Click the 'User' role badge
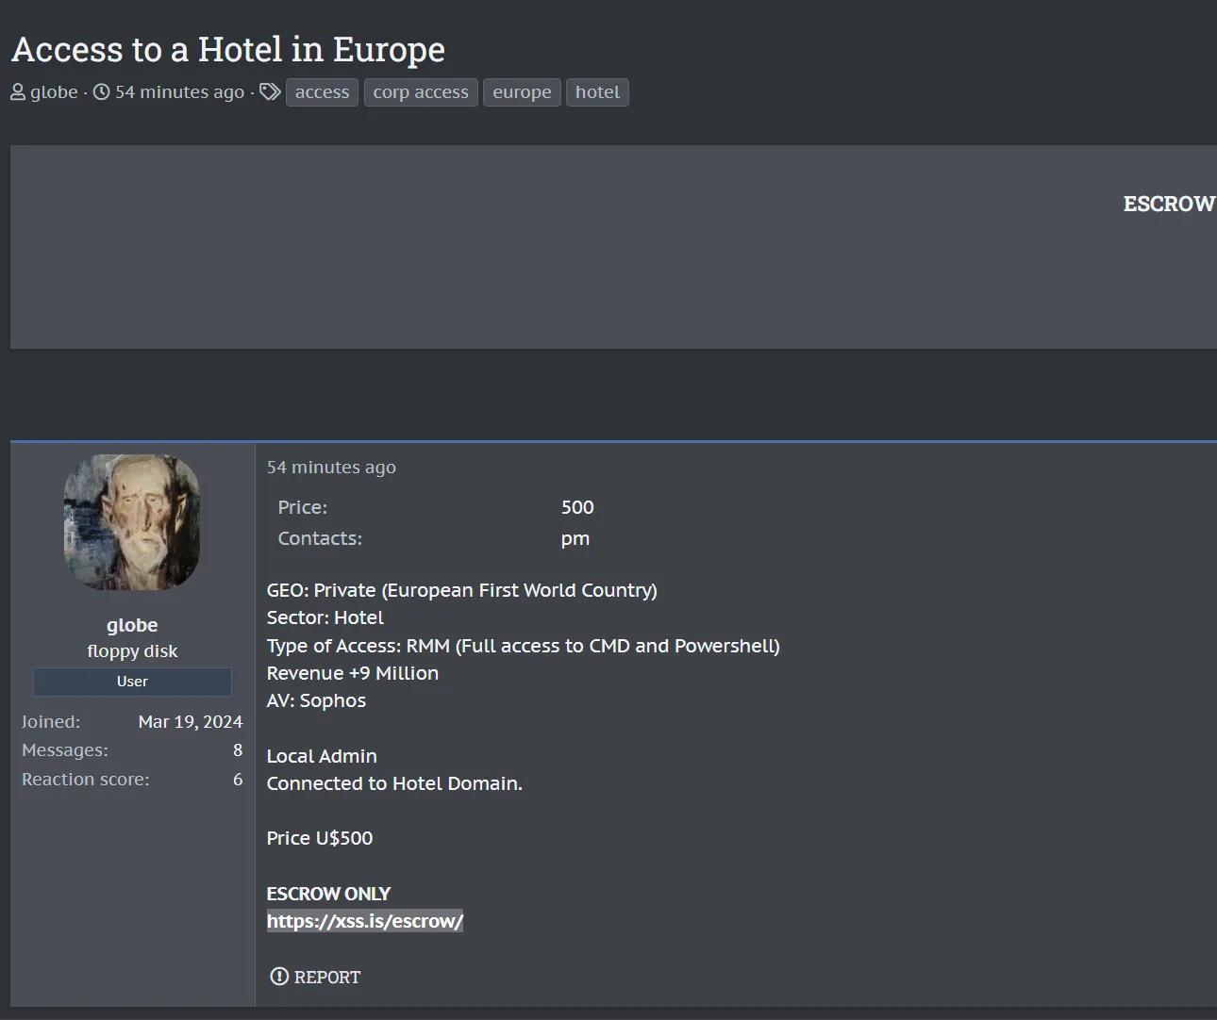Viewport: 1217px width, 1020px height. point(132,682)
